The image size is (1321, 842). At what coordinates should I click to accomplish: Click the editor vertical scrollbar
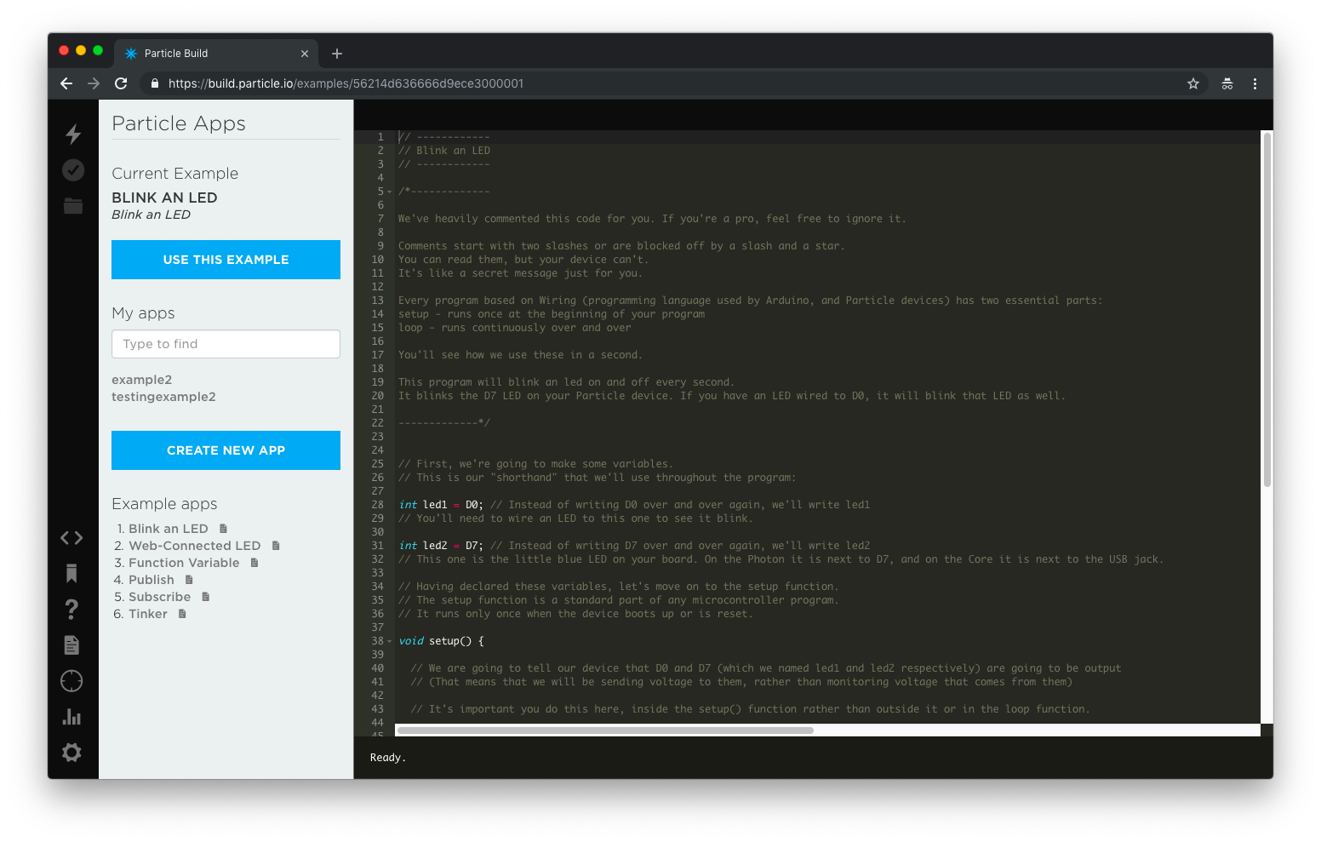[1267, 310]
